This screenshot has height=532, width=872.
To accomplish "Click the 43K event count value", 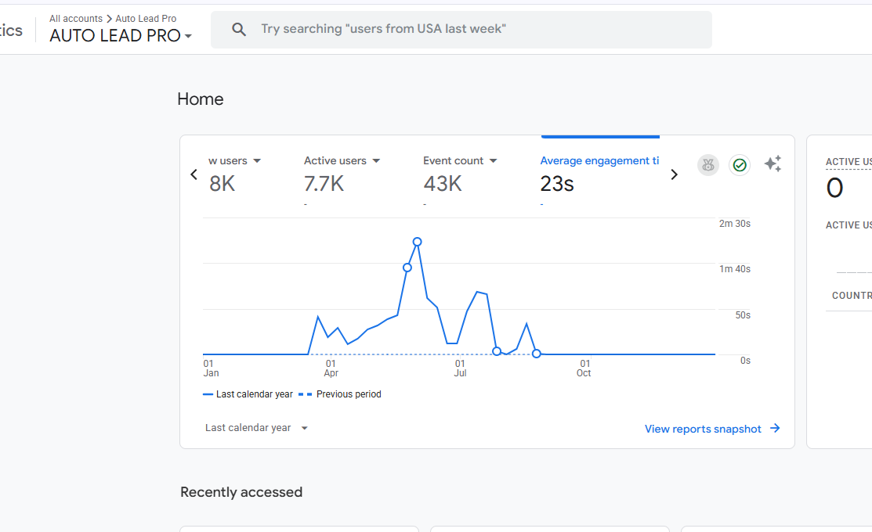I will (x=443, y=184).
